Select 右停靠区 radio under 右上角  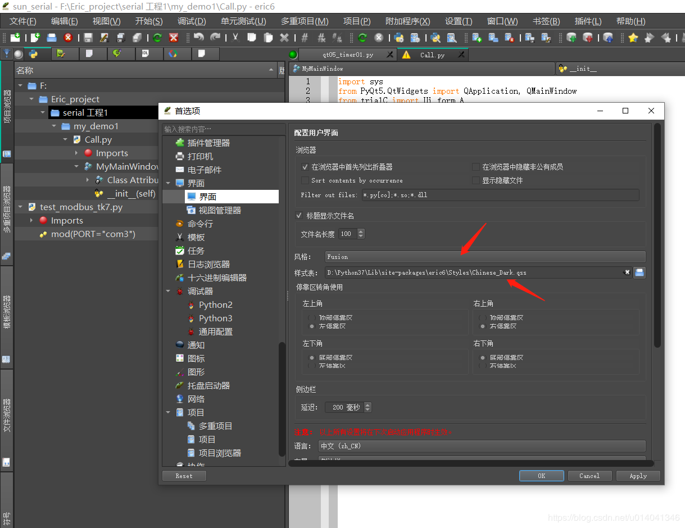click(x=482, y=326)
